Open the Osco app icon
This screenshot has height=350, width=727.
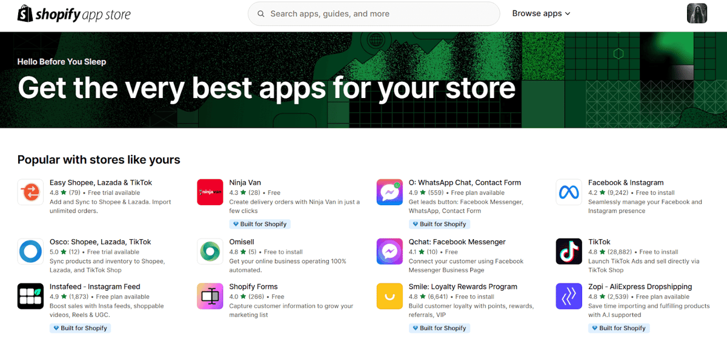tap(30, 251)
